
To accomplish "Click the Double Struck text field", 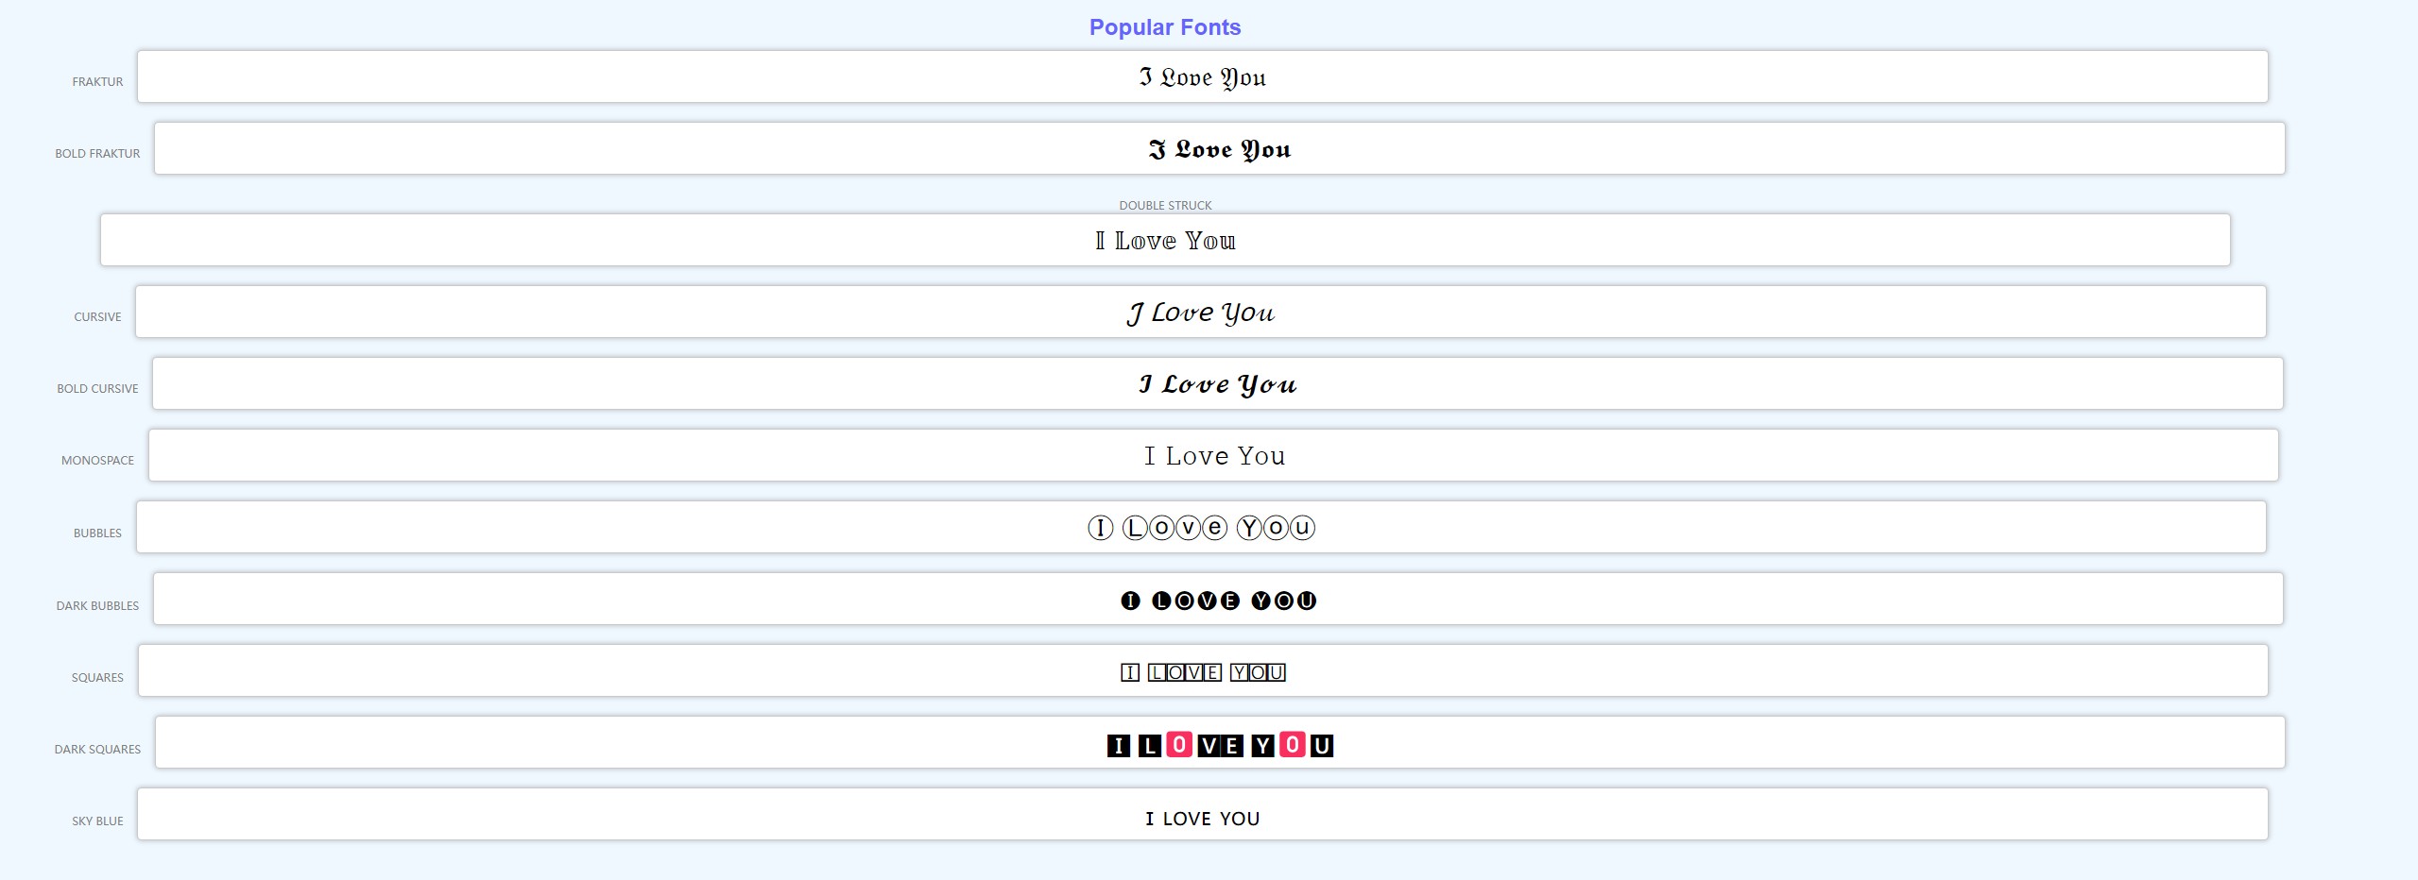I will pos(1165,241).
